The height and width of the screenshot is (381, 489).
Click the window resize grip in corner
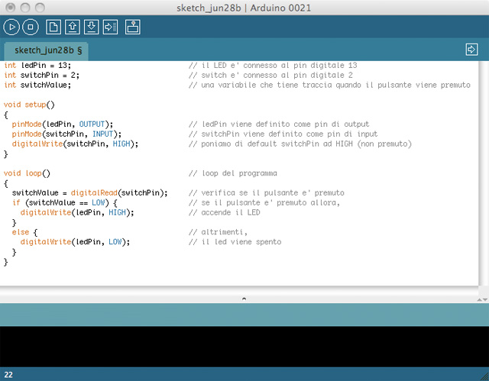[483, 375]
